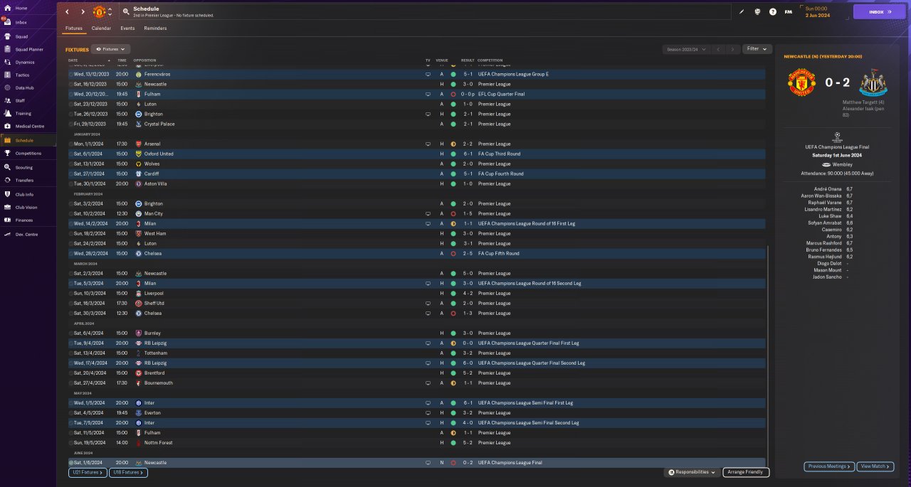
Task: Click the help question mark icon
Action: [773, 11]
